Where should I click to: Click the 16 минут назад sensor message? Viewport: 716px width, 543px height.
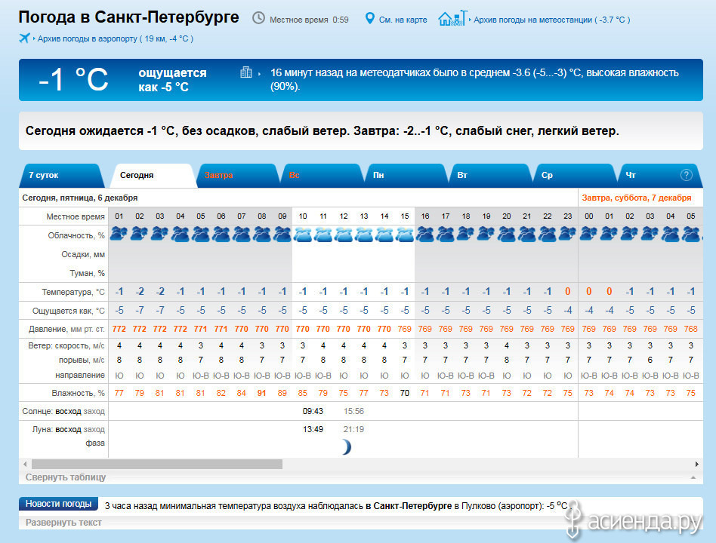tap(474, 79)
